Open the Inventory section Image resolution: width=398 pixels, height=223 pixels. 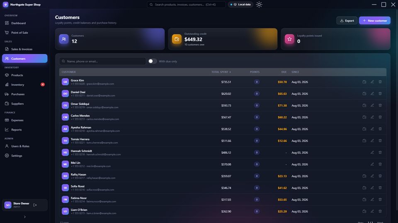click(24, 85)
